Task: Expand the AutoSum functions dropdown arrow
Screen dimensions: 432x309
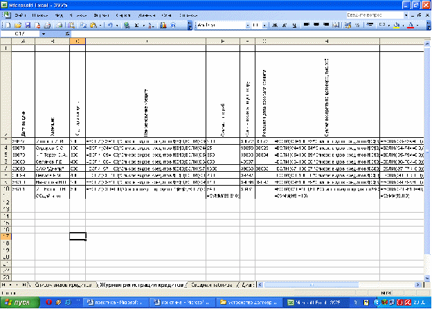Action: [x=143, y=25]
